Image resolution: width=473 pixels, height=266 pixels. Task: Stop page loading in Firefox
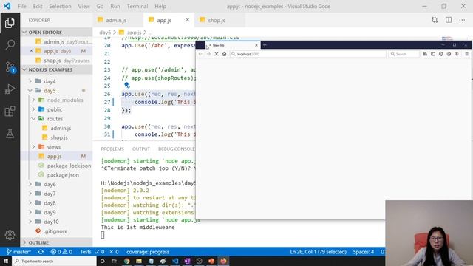tap(217, 54)
